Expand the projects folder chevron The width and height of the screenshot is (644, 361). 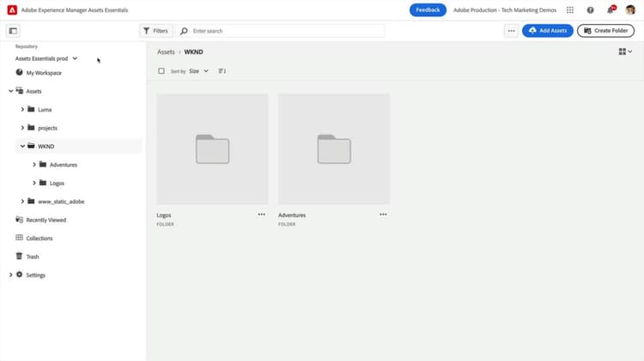(22, 128)
